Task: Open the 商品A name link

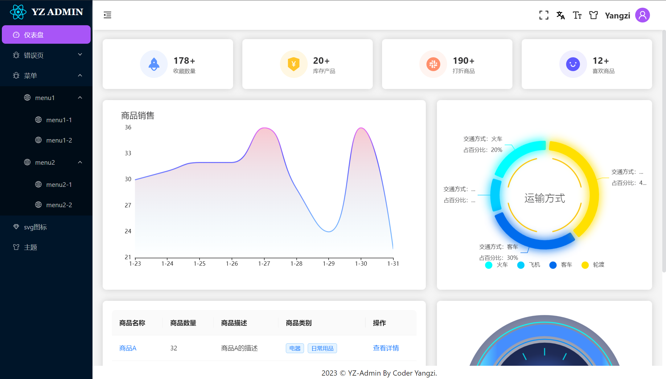Action: coord(128,348)
